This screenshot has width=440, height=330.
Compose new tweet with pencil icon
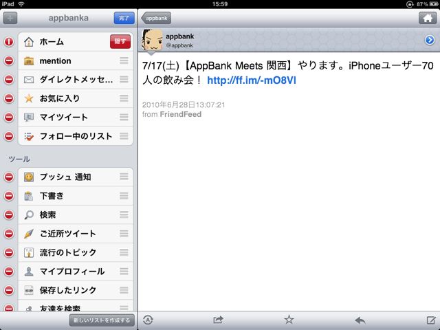tap(431, 320)
